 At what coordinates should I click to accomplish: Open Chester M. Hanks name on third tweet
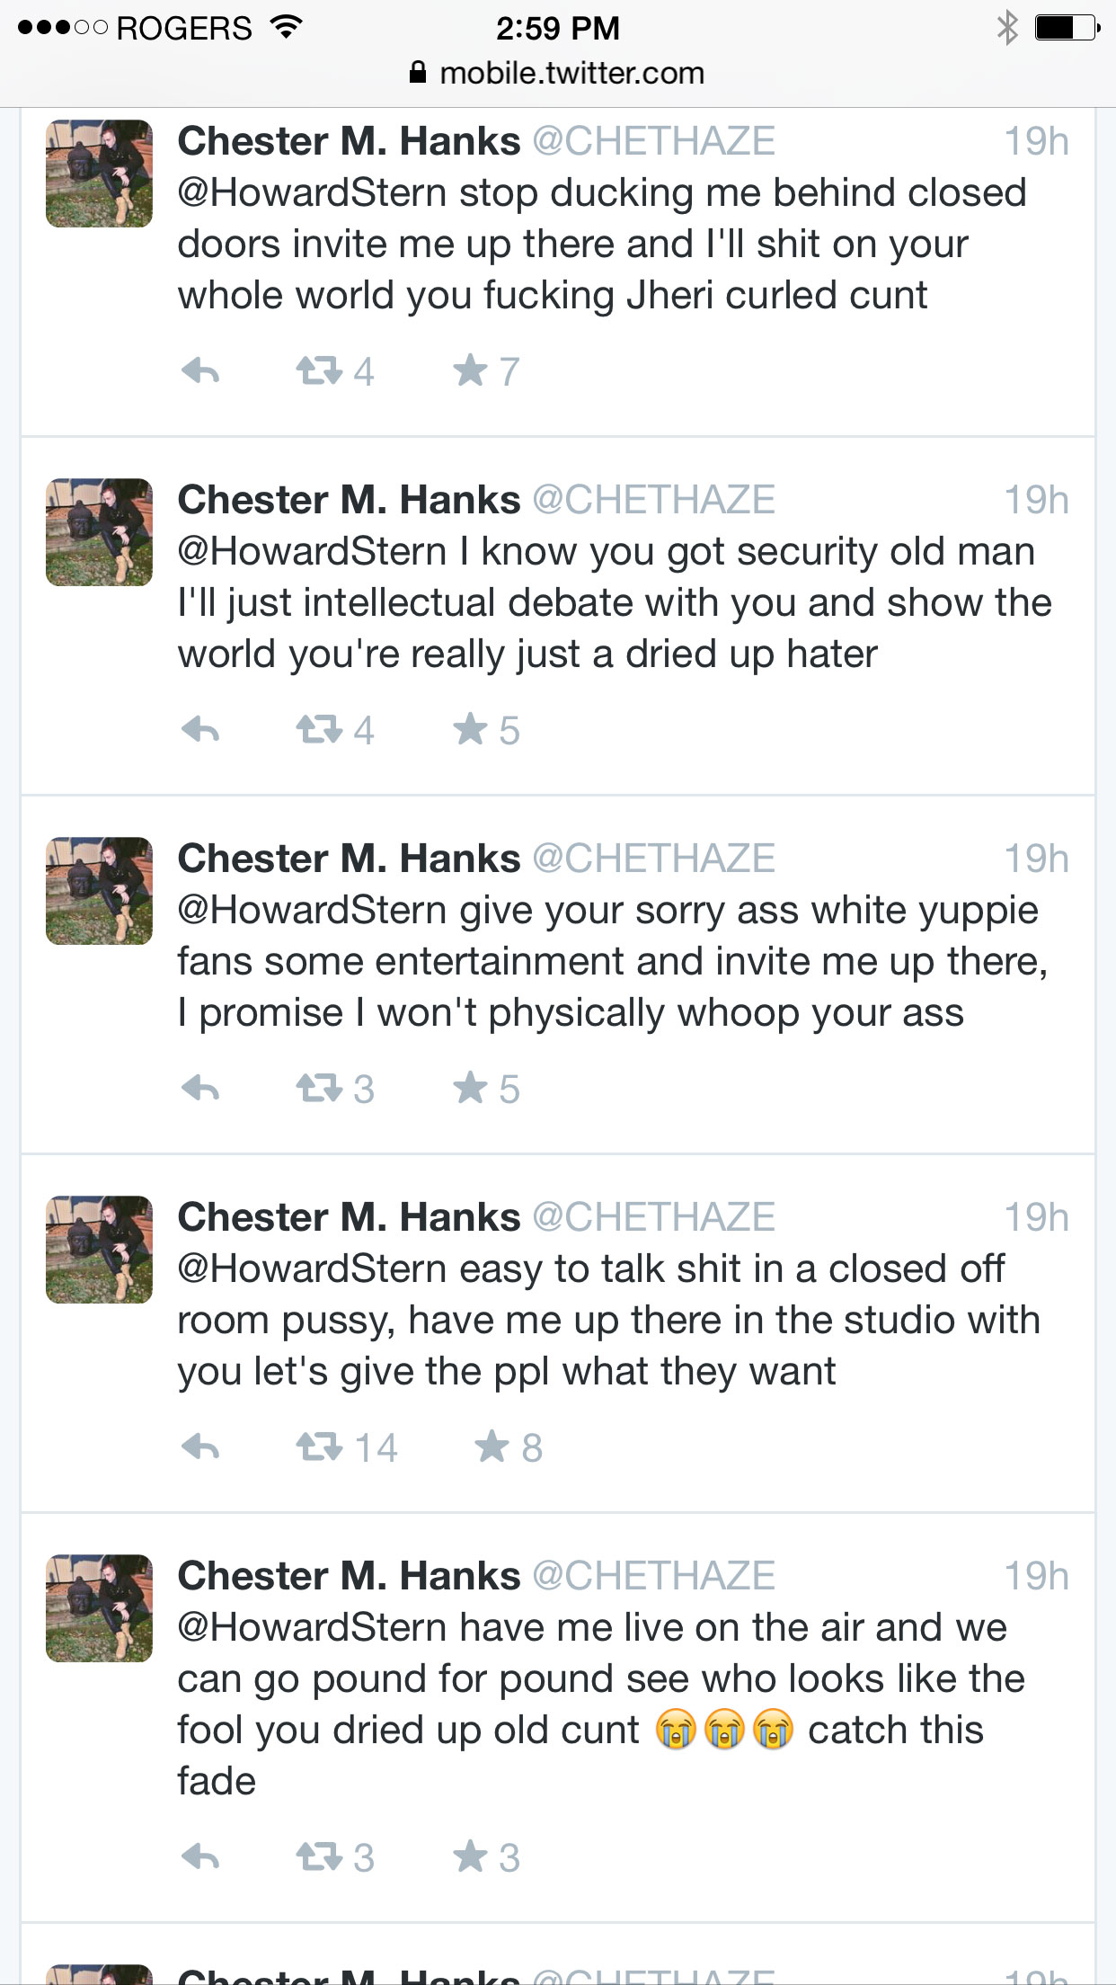coord(349,859)
